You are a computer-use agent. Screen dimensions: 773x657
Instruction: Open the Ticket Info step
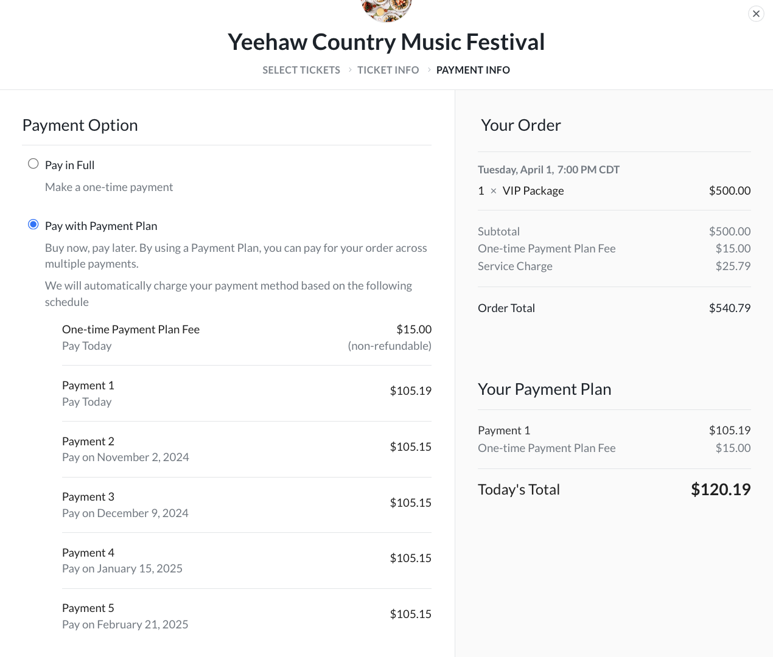[x=388, y=70]
